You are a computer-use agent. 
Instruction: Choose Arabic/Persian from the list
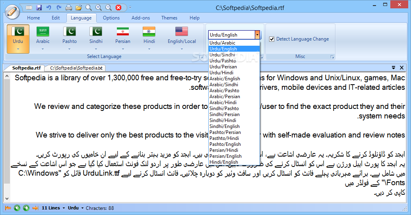[x=234, y=97]
